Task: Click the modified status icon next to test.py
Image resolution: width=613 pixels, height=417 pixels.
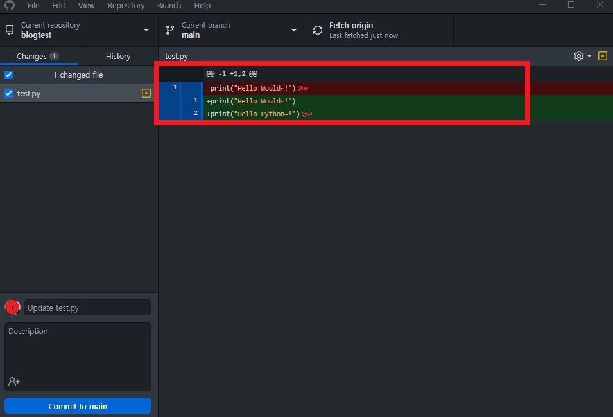Action: 146,93
